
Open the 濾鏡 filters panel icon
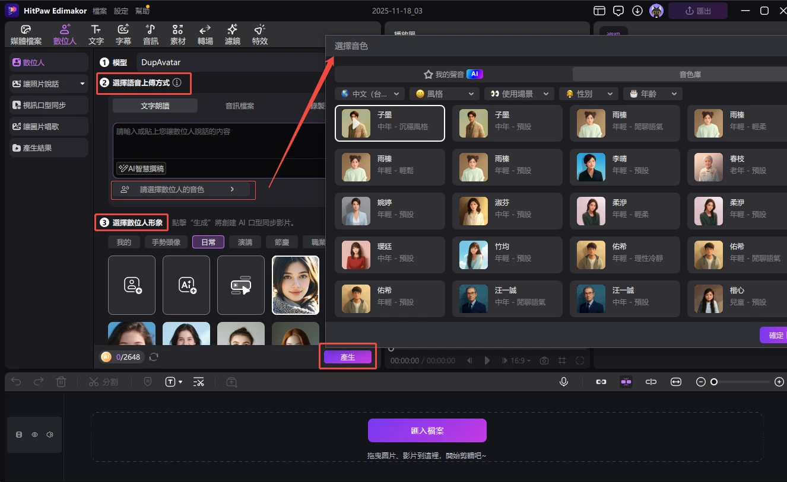point(232,34)
